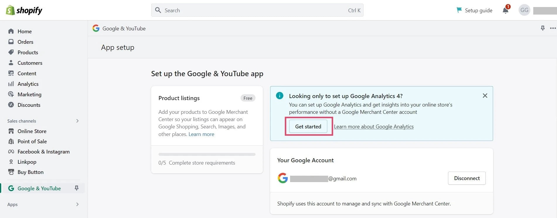This screenshot has height=218, width=557.
Task: Click the Customers person icon
Action: 11,63
